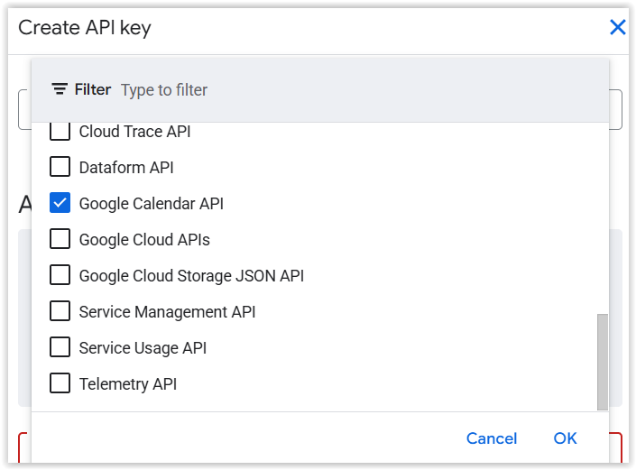The image size is (636, 470).
Task: Enable the Service Usage API checkbox
Action: click(x=60, y=347)
